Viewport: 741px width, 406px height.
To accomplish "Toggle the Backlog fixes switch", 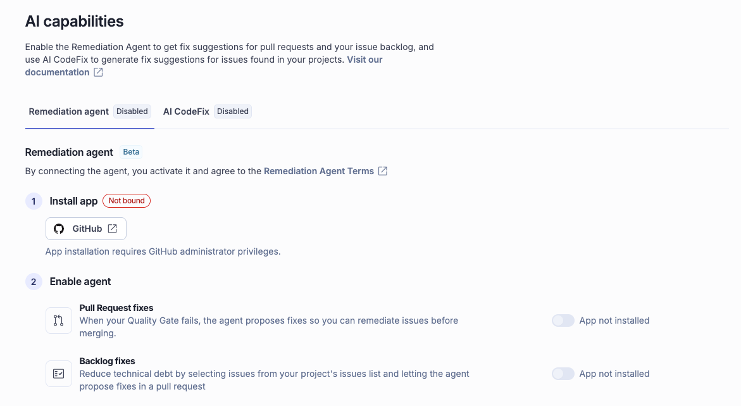I will tap(563, 374).
